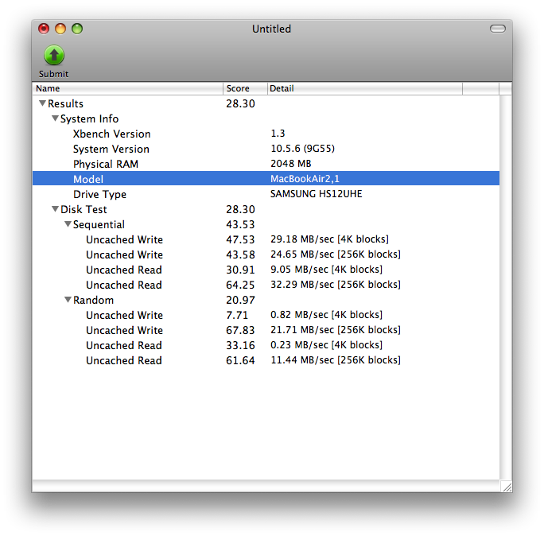Click the 32.29 MB/sec [256K blocks] detail

pos(336,285)
